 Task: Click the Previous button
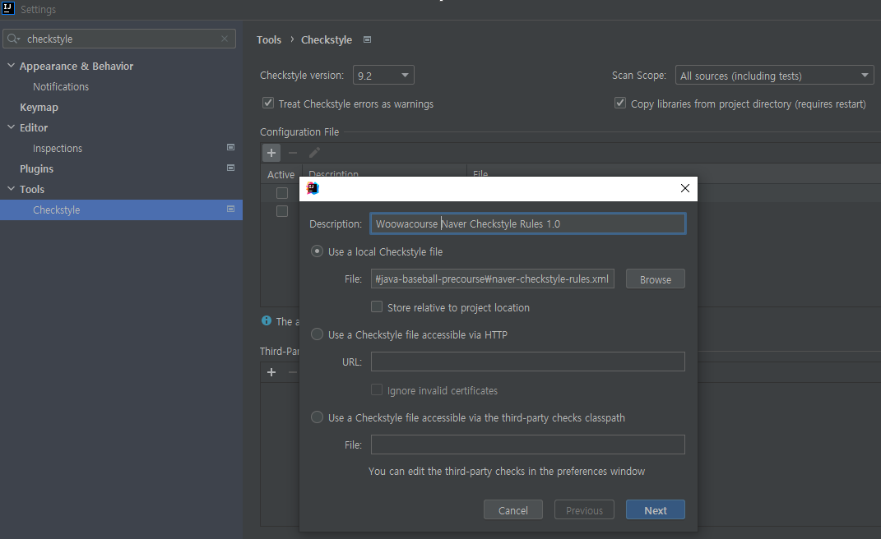tap(584, 509)
